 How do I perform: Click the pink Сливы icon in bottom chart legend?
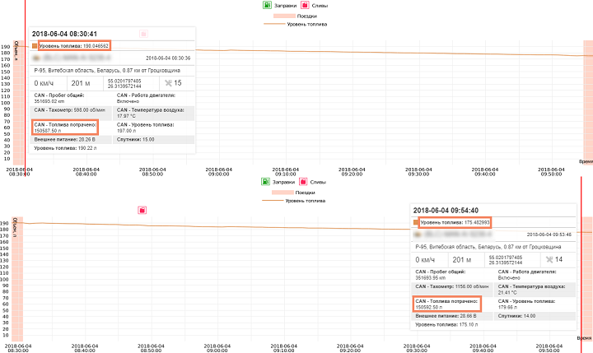pyautogui.click(x=302, y=180)
